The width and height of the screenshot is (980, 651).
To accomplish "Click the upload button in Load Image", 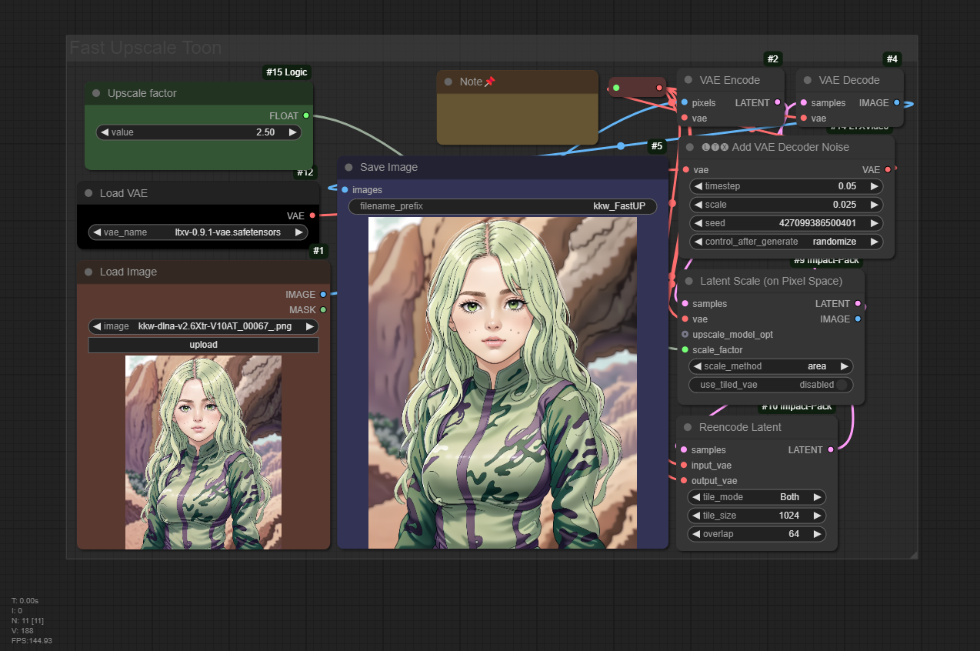I will coord(203,345).
